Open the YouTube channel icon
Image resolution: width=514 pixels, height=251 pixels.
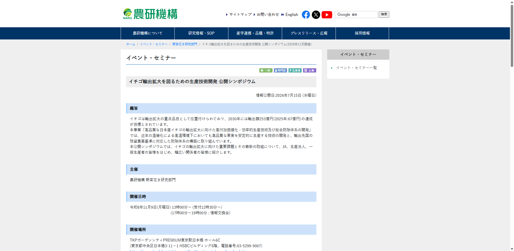[327, 15]
